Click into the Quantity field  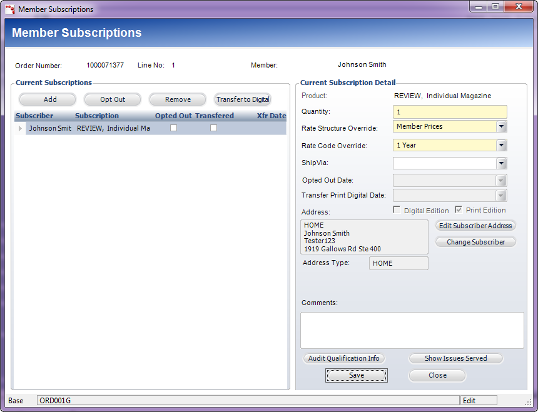[450, 112]
